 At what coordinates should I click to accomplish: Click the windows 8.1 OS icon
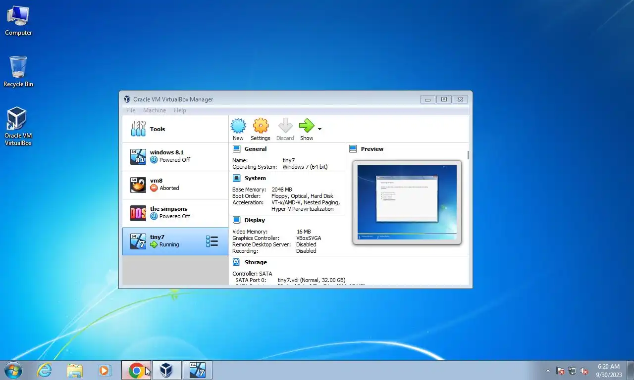click(138, 157)
